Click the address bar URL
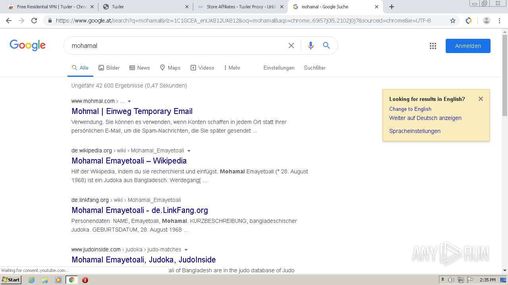The width and height of the screenshot is (508, 285). coord(243,21)
